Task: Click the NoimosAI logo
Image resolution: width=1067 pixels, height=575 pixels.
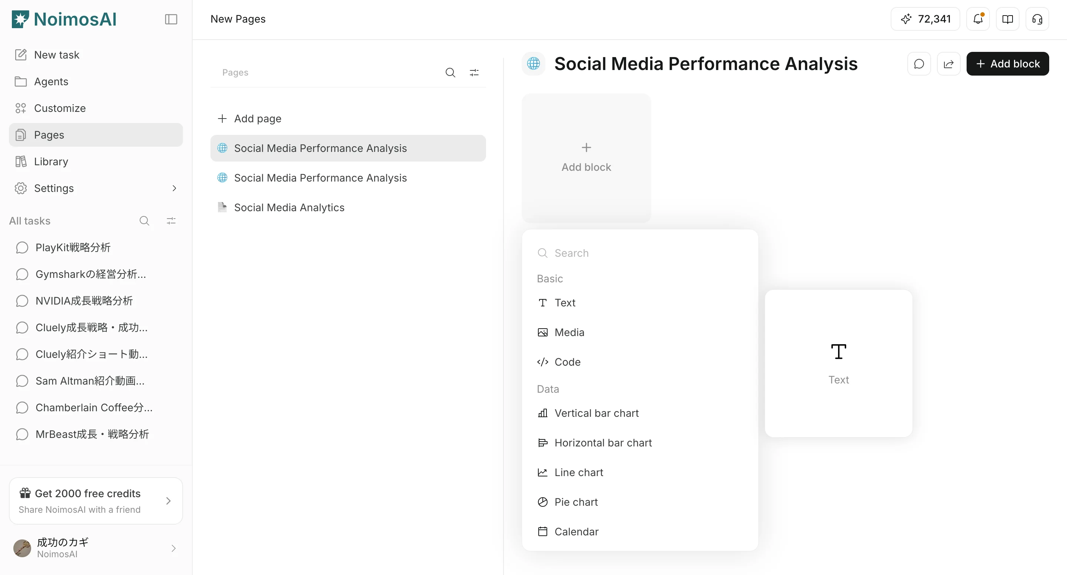Action: (x=64, y=19)
